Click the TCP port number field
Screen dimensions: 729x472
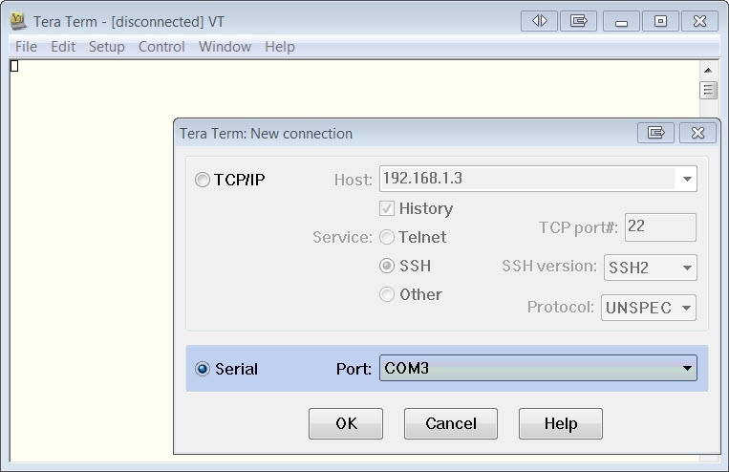point(660,227)
